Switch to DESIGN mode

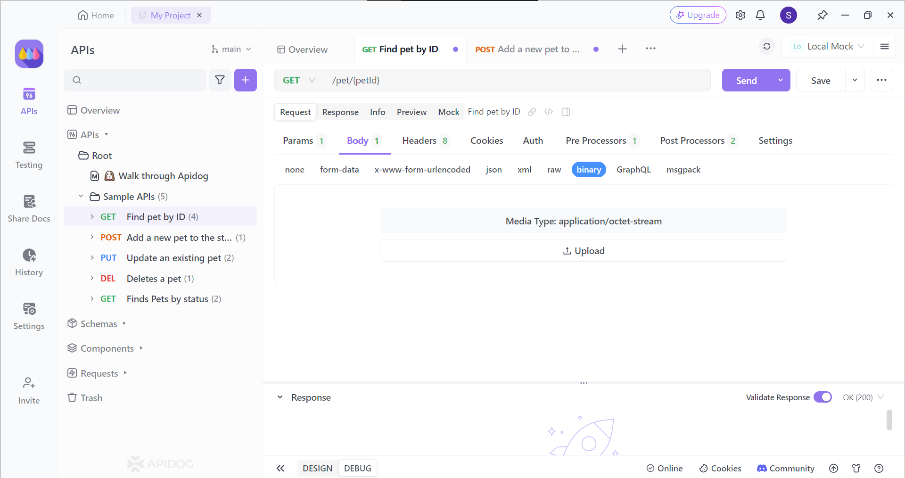pyautogui.click(x=317, y=468)
